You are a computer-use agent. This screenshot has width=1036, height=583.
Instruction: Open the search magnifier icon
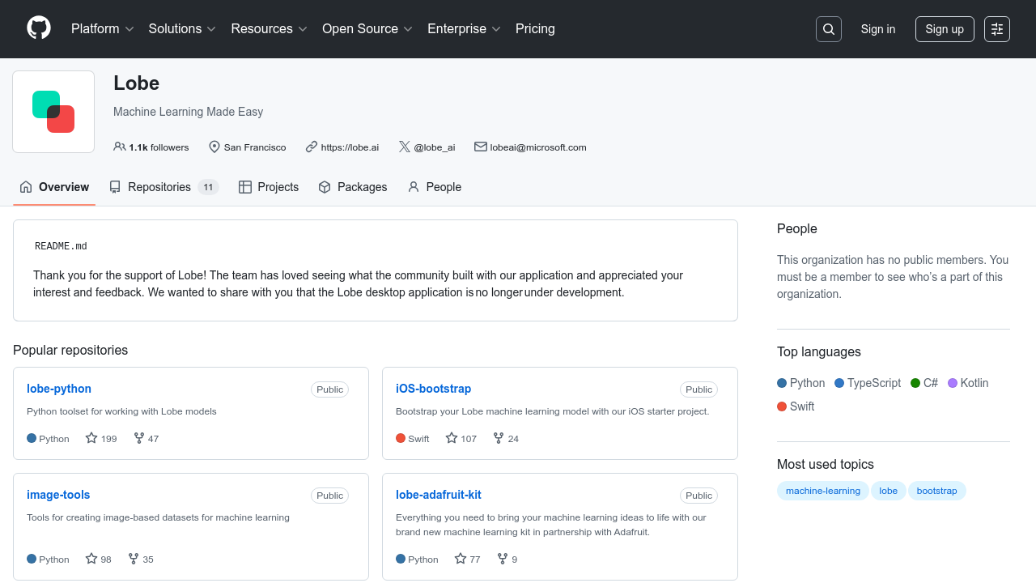[829, 29]
